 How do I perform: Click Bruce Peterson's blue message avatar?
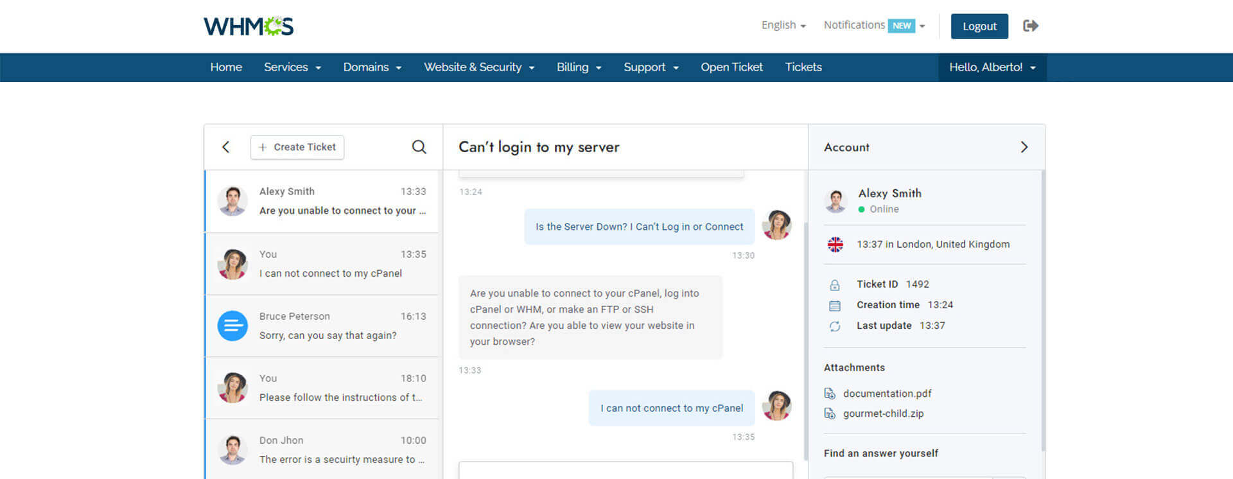(232, 326)
